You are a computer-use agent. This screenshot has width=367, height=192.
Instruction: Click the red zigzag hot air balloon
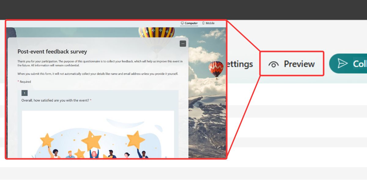tap(216, 69)
